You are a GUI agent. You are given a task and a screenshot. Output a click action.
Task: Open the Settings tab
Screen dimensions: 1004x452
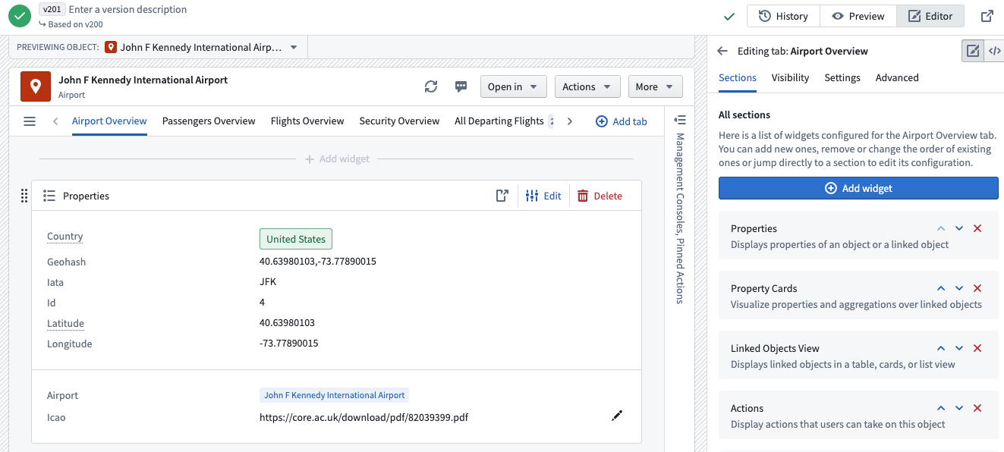click(842, 78)
